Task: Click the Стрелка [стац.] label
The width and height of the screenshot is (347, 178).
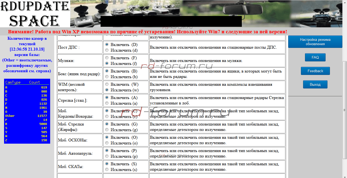Action: (73, 100)
